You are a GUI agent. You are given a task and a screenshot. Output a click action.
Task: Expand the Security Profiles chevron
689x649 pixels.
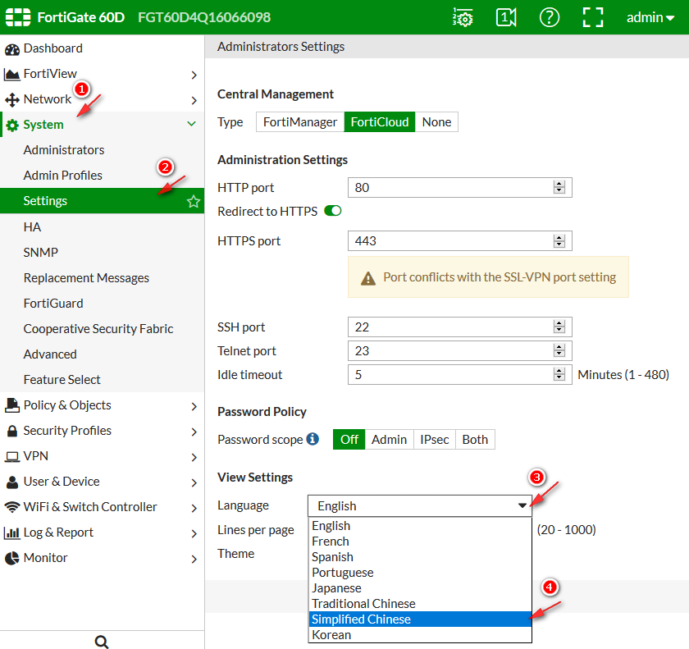(x=194, y=432)
